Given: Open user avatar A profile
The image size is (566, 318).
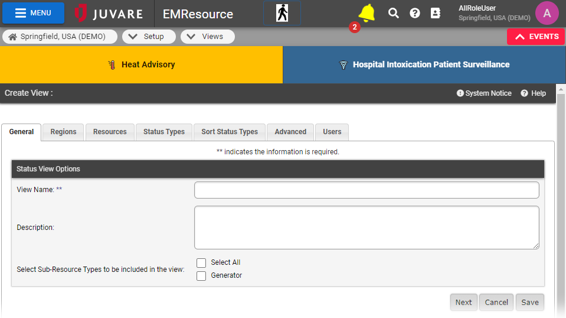Looking at the screenshot, I should click(x=547, y=14).
